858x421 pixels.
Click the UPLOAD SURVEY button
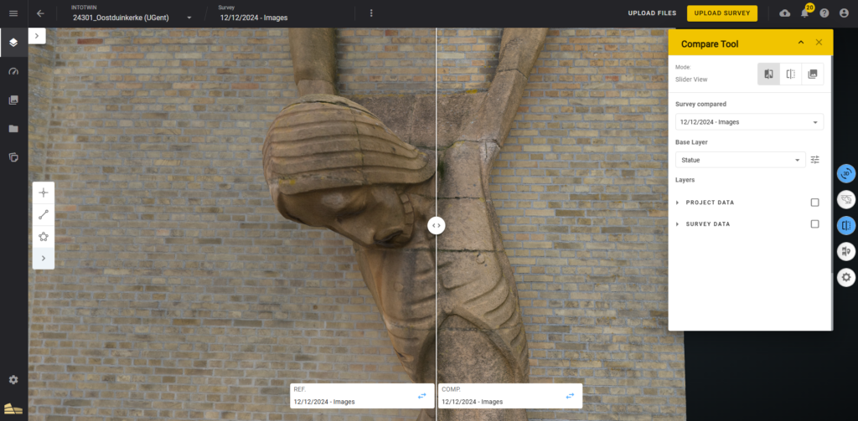pos(722,13)
